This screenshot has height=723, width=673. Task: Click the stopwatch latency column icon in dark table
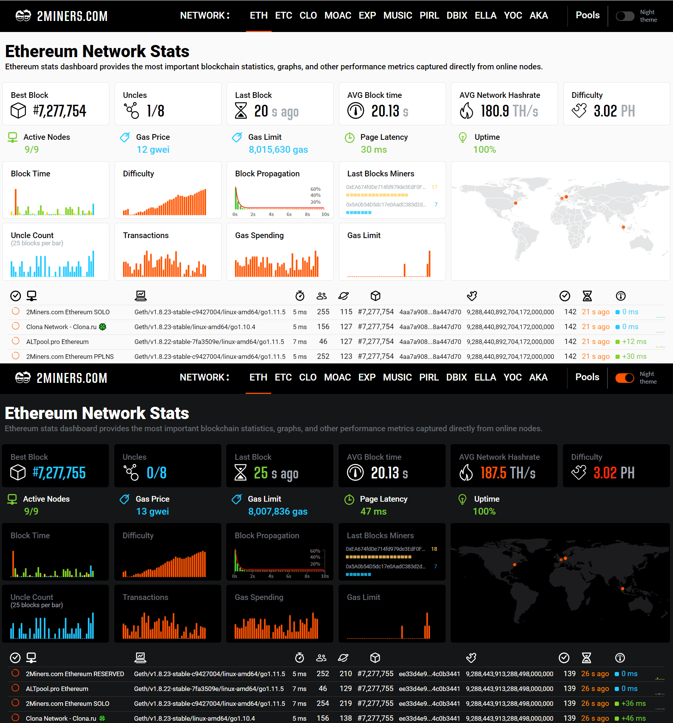(x=299, y=657)
